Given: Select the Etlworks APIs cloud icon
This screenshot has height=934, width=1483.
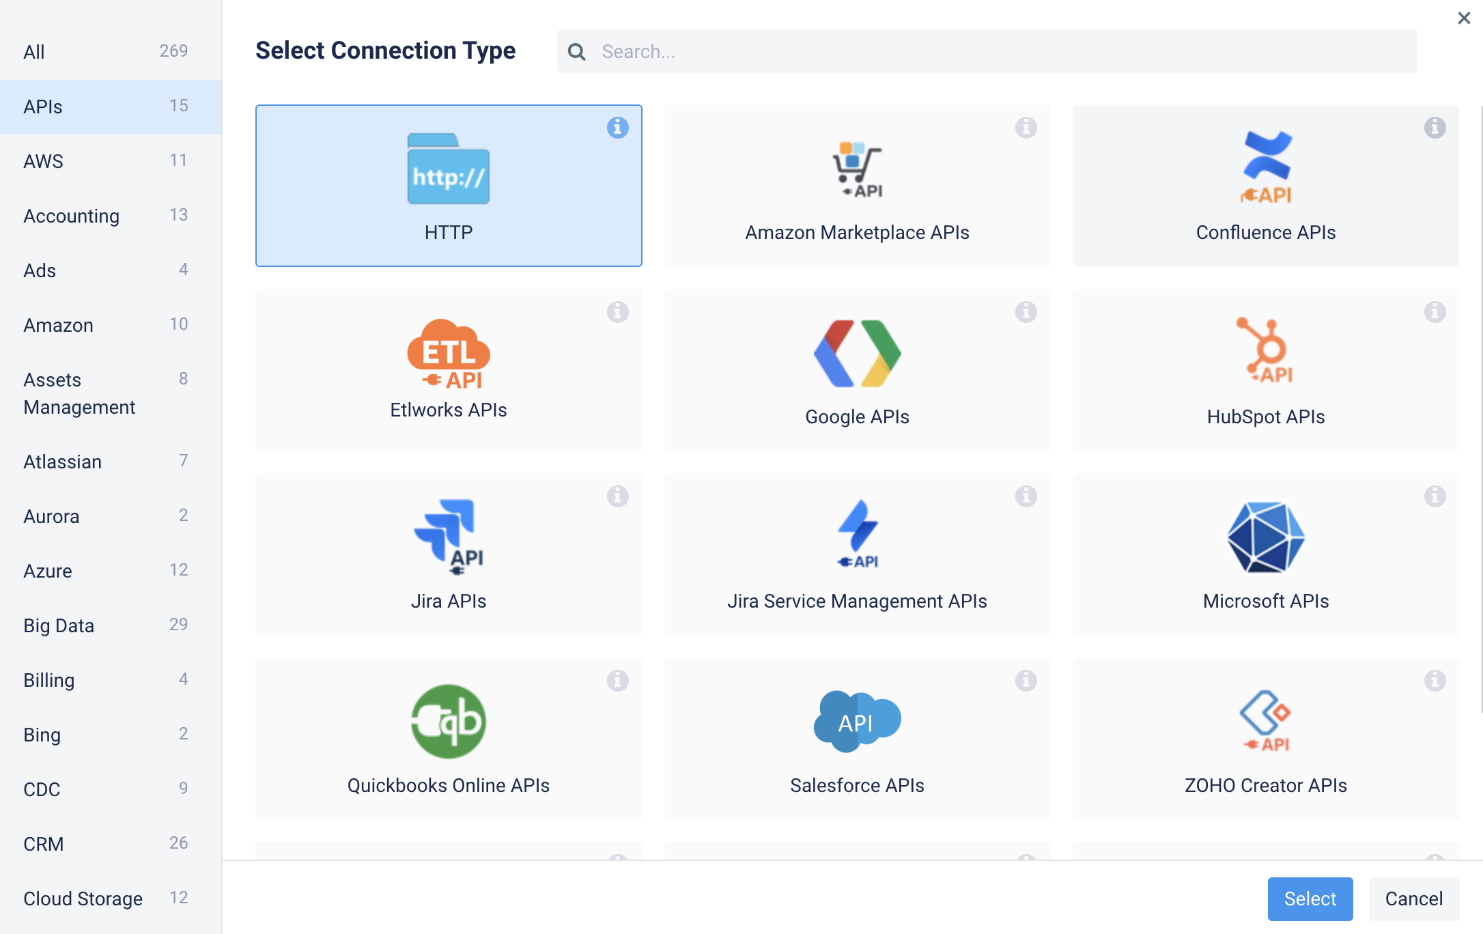Looking at the screenshot, I should 448,353.
